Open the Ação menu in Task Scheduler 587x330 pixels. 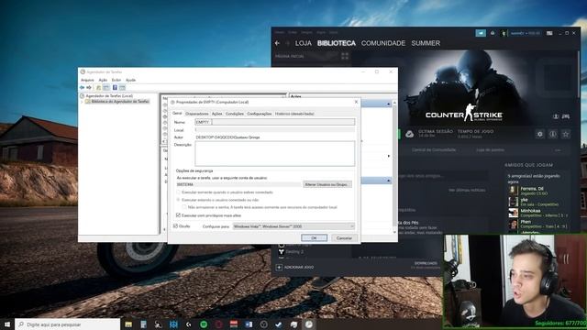[103, 80]
